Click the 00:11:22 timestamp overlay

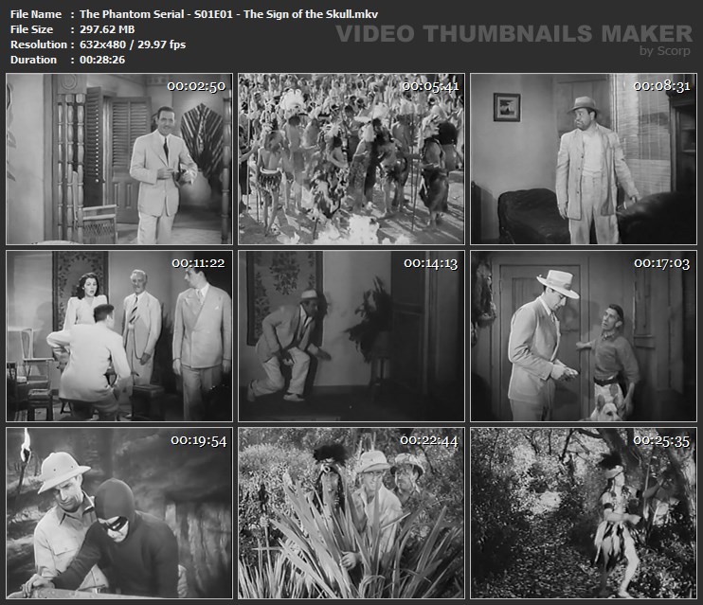[199, 263]
